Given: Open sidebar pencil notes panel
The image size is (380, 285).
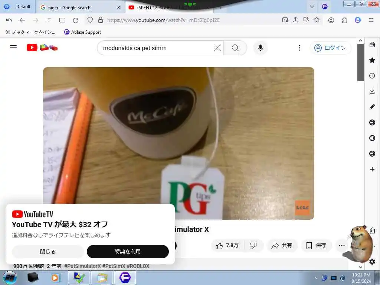Looking at the screenshot, I should [372, 107].
